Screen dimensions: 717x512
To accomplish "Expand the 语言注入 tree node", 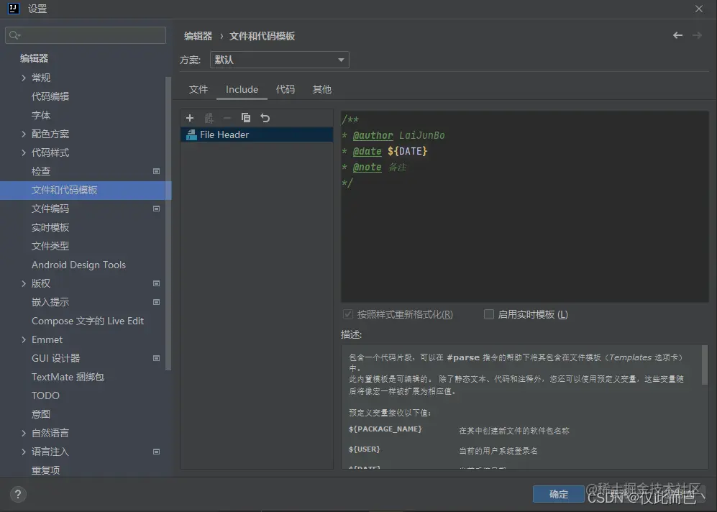I will (24, 452).
